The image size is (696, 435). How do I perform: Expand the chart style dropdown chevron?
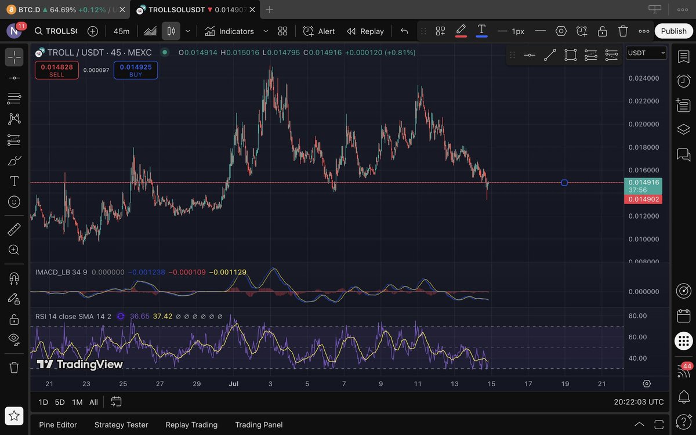pos(187,31)
